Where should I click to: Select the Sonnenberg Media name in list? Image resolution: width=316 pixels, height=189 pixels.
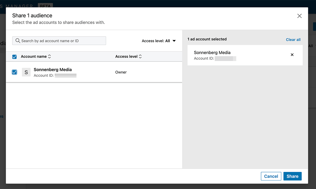click(53, 70)
